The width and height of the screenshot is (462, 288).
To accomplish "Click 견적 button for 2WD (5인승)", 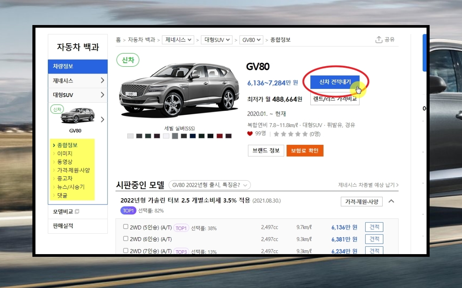I will click(x=374, y=227).
